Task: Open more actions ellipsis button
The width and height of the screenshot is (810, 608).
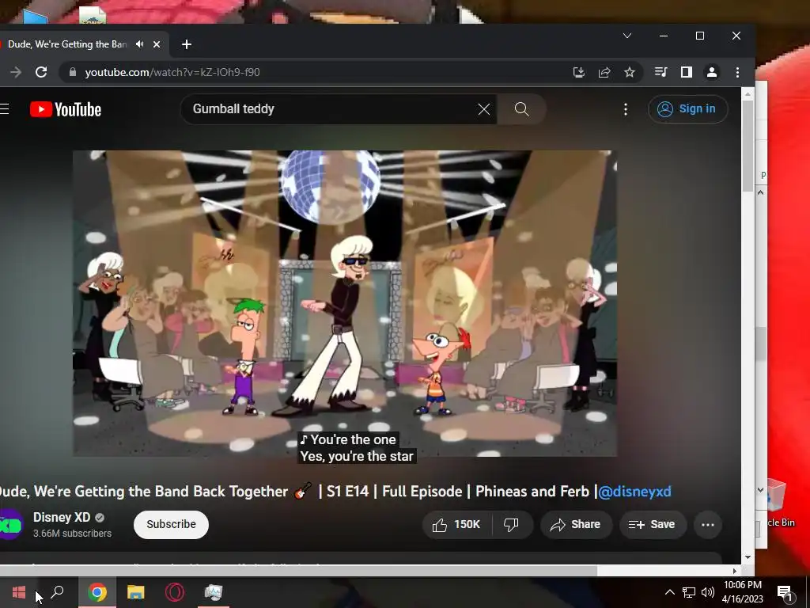Action: coord(708,525)
